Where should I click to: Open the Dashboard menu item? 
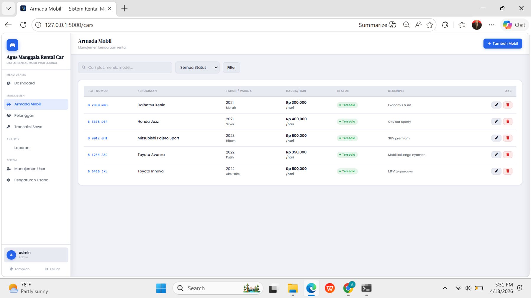click(x=24, y=83)
